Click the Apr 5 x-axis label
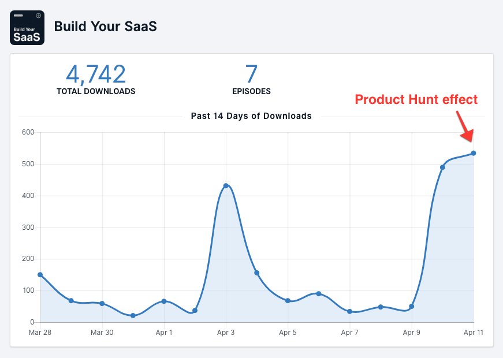This screenshot has width=503, height=358. click(x=288, y=333)
